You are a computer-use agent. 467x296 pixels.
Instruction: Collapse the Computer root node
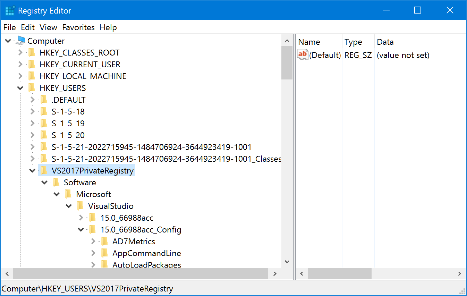[x=8, y=41]
